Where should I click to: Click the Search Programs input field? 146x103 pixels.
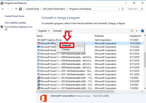134,9
